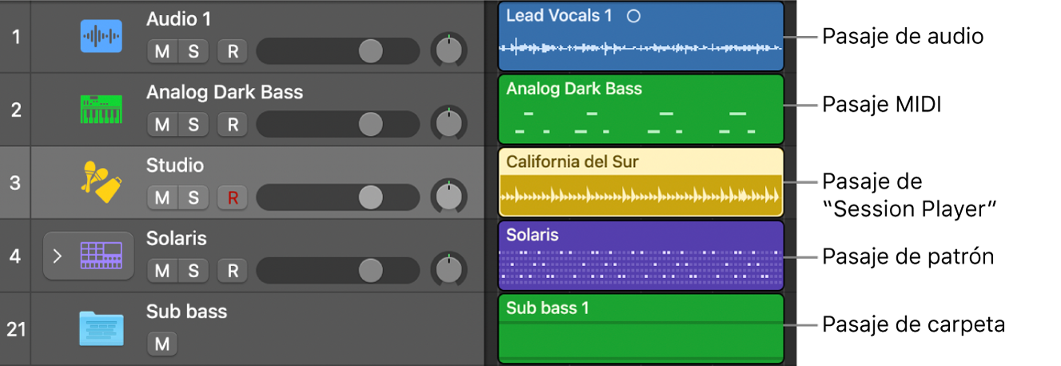The height and width of the screenshot is (366, 1061).
Task: Record-enable the Solaris track
Action: pos(233,271)
